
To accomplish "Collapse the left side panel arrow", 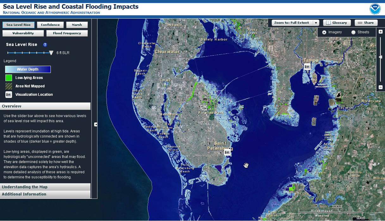I will [x=96, y=124].
